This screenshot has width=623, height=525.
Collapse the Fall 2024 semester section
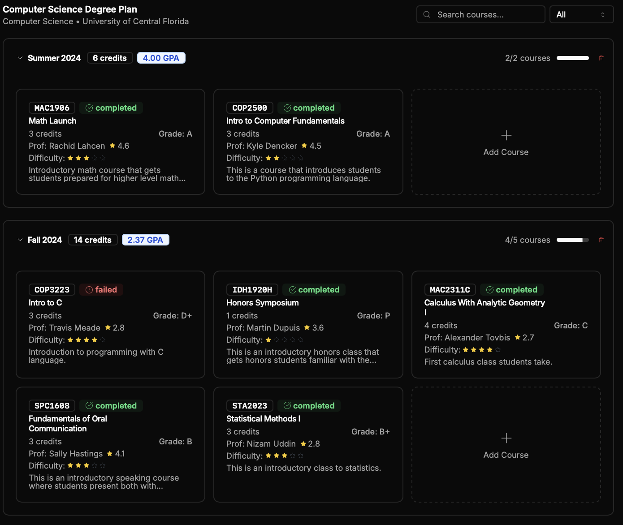20,240
